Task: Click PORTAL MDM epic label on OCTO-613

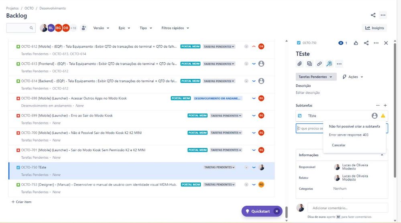Action: click(x=190, y=64)
